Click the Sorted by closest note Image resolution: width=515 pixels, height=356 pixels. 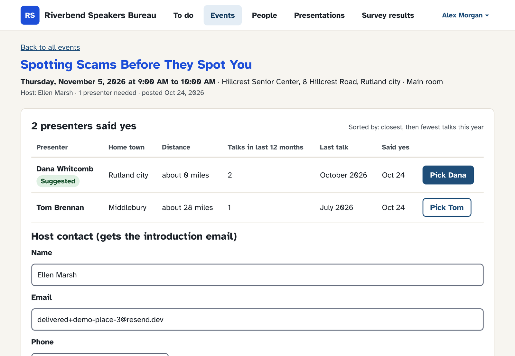[416, 127]
